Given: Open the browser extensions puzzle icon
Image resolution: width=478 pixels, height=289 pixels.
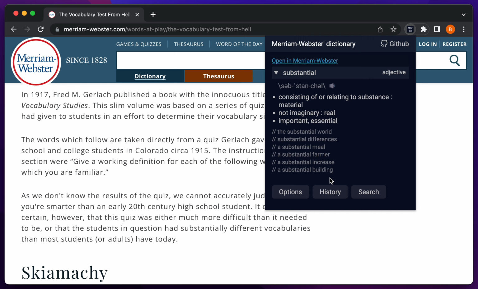Looking at the screenshot, I should click(424, 29).
